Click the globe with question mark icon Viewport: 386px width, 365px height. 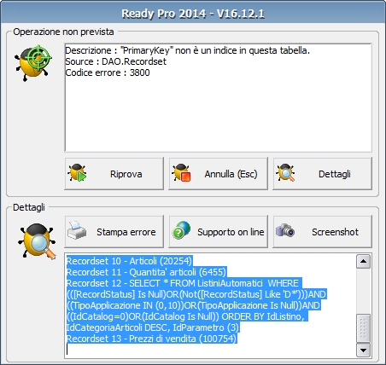(182, 230)
